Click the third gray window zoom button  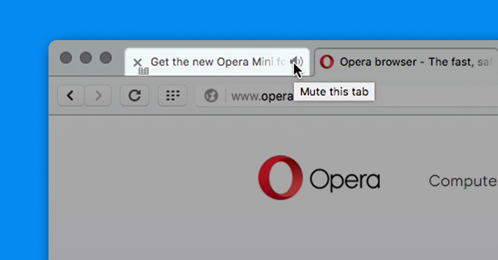coord(106,58)
